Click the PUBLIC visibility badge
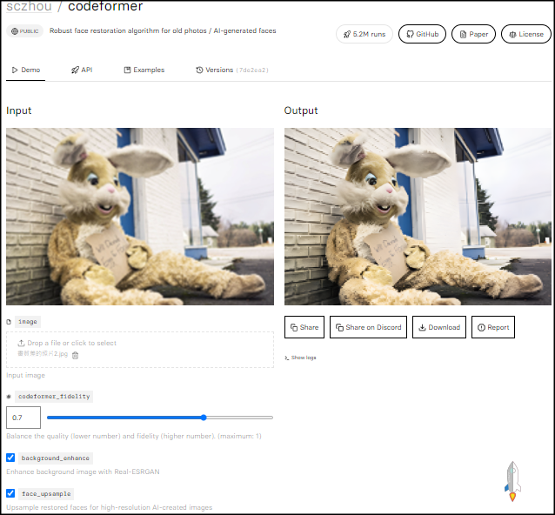The image size is (555, 515). click(x=24, y=31)
